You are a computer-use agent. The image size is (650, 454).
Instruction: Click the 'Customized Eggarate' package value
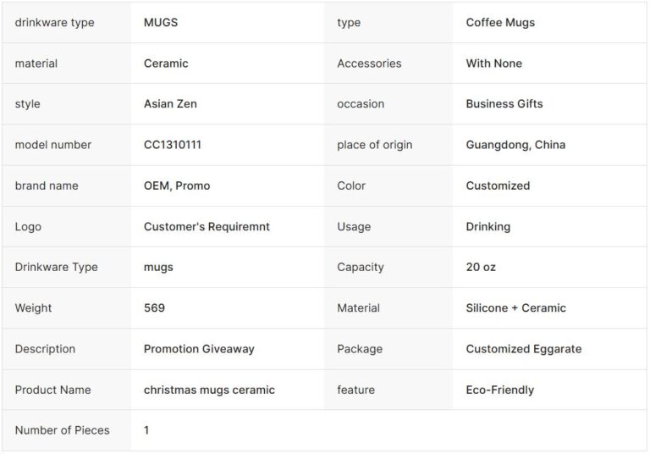pyautogui.click(x=523, y=349)
